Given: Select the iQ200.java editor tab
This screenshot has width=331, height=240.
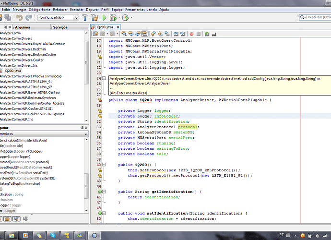Looking at the screenshot, I should [x=105, y=27].
